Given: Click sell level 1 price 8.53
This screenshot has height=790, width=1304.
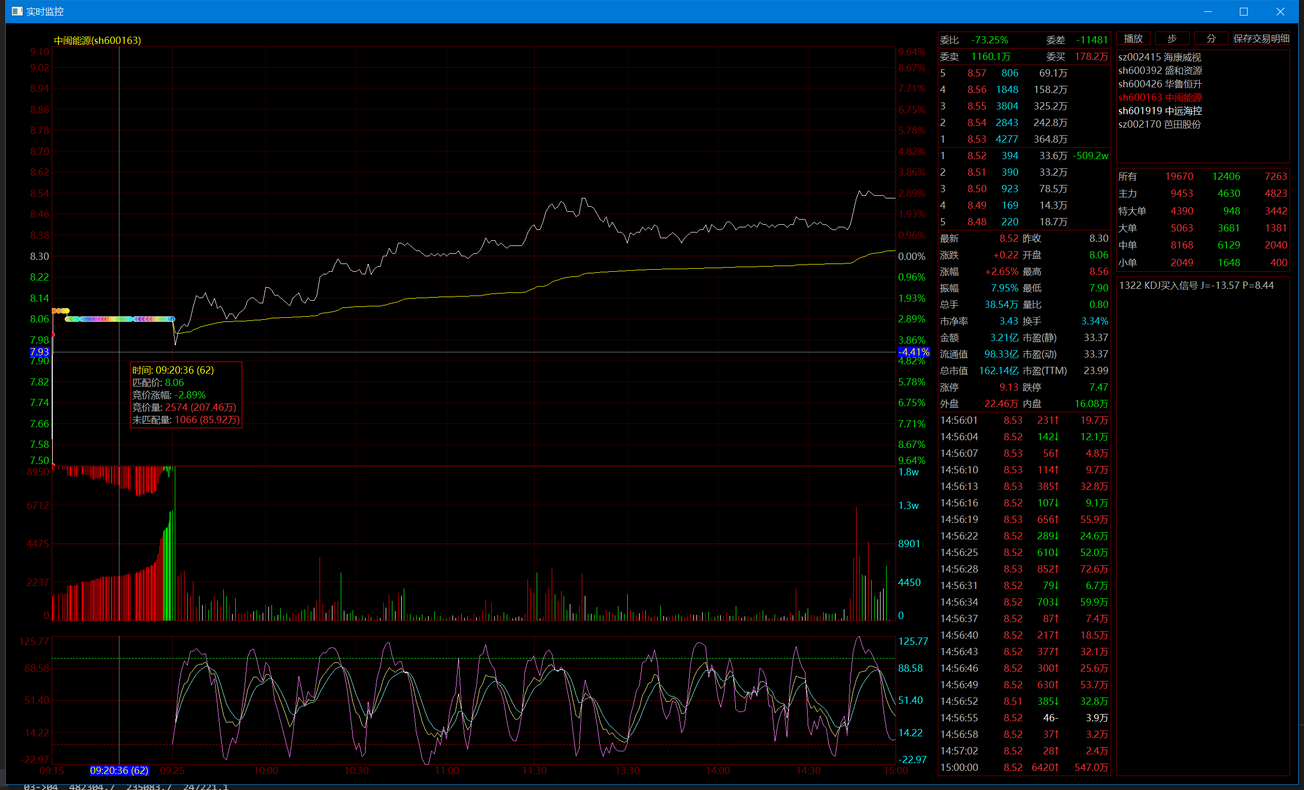Looking at the screenshot, I should coord(976,139).
